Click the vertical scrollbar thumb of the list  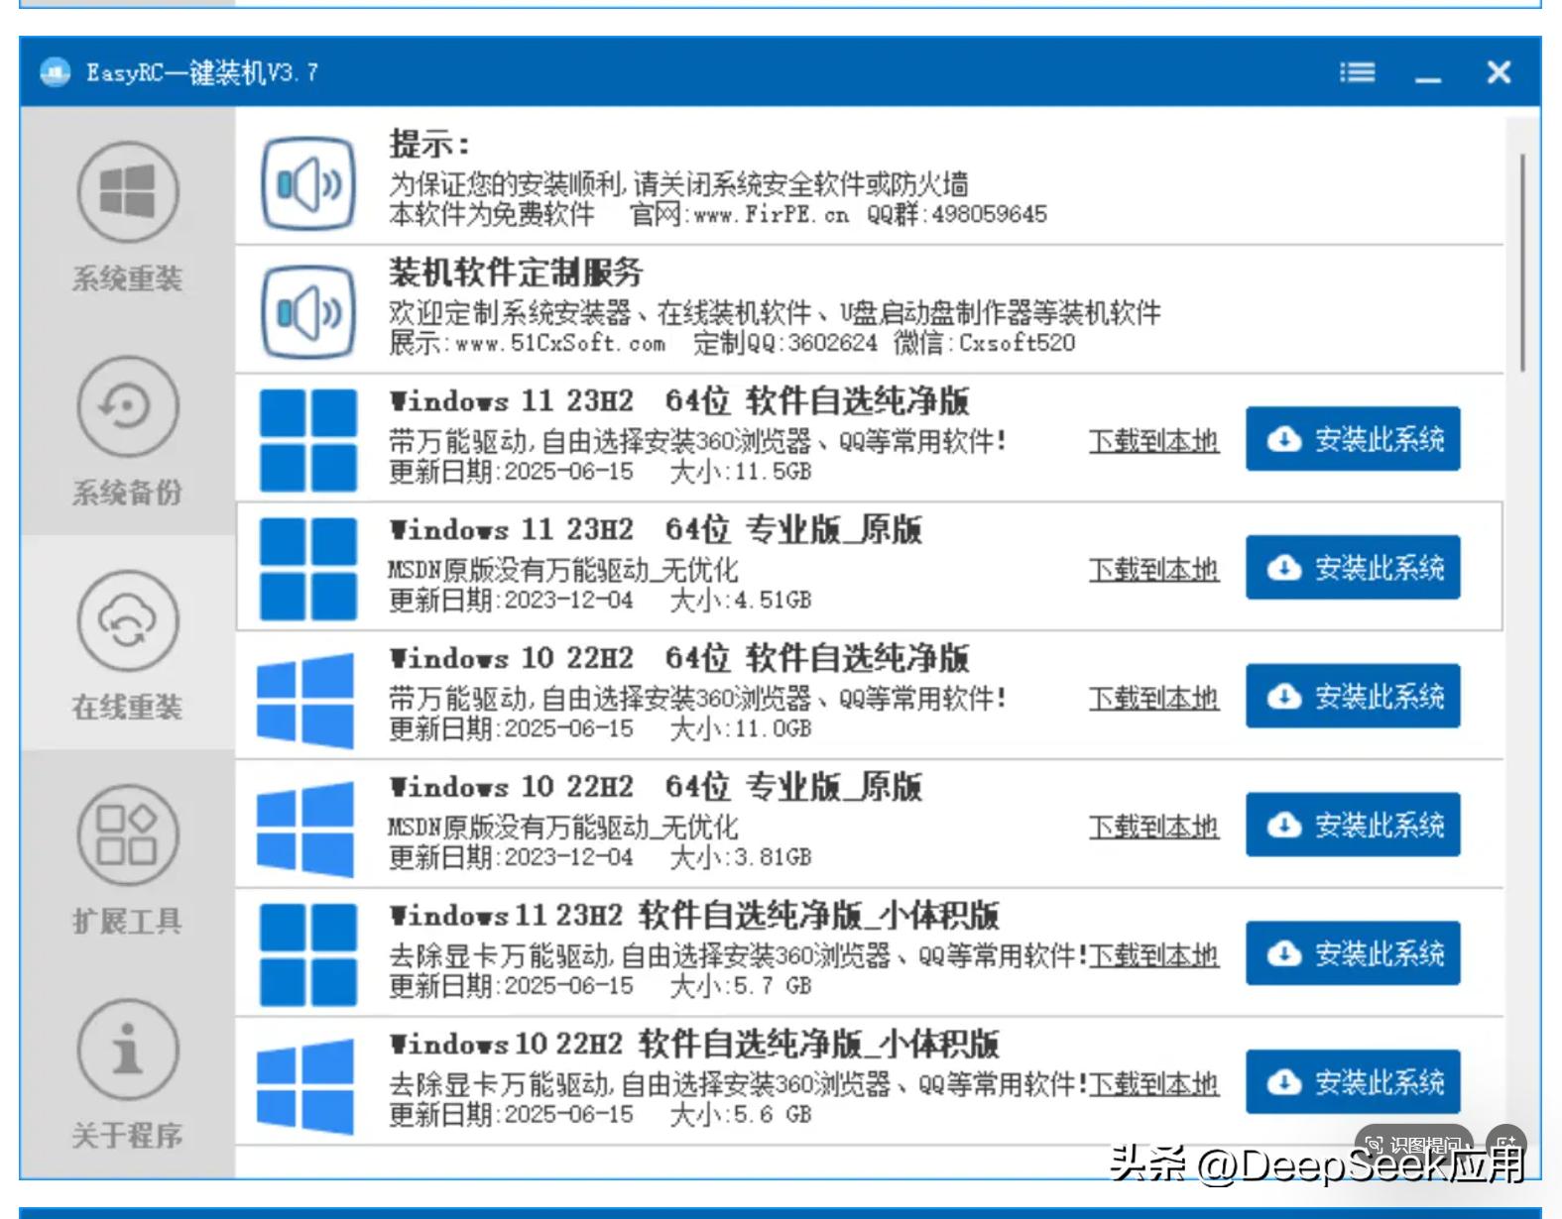tap(1522, 263)
